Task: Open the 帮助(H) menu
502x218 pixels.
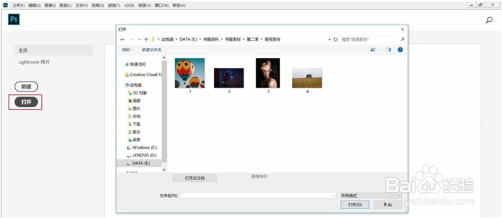Action: pos(179,6)
